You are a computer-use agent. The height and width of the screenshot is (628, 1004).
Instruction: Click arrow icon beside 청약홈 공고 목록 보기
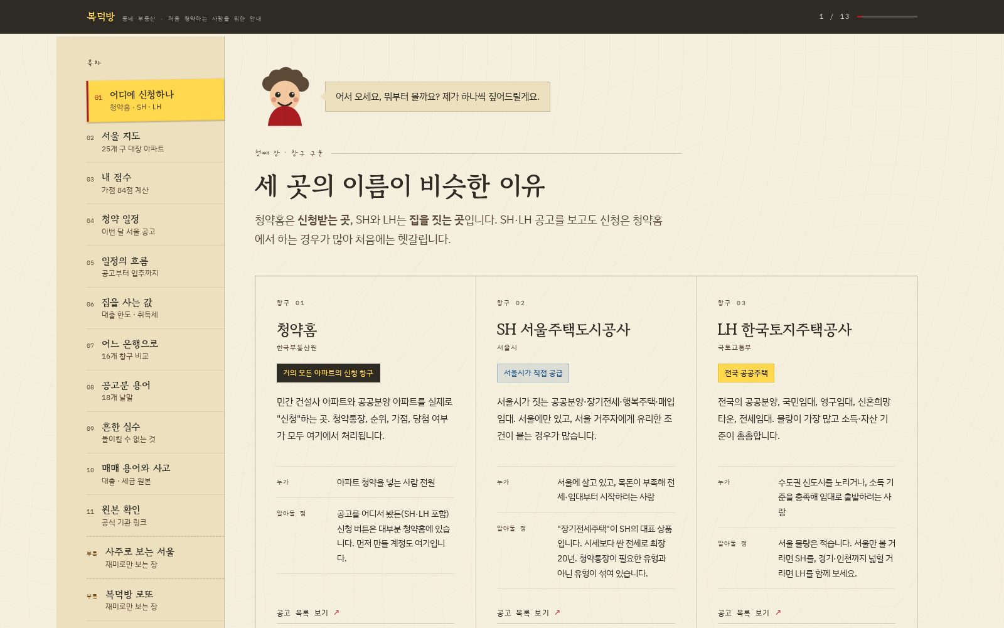(x=336, y=612)
